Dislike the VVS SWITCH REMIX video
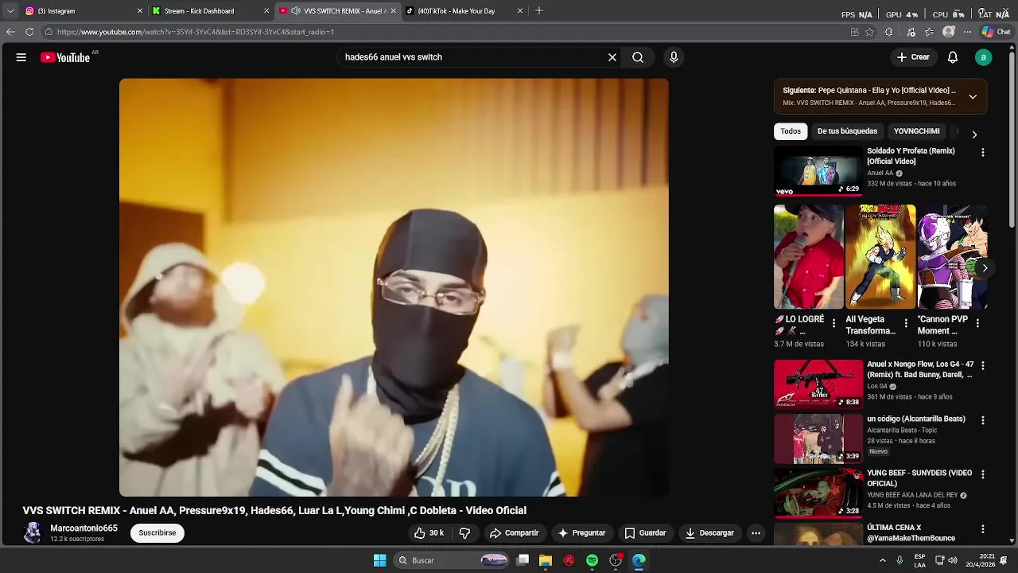1018x573 pixels. tap(465, 533)
